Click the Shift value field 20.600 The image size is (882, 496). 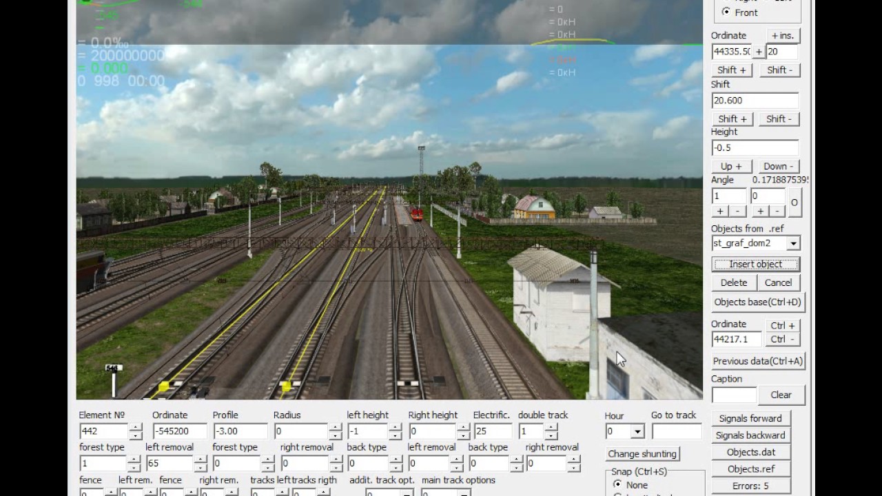[x=755, y=101]
